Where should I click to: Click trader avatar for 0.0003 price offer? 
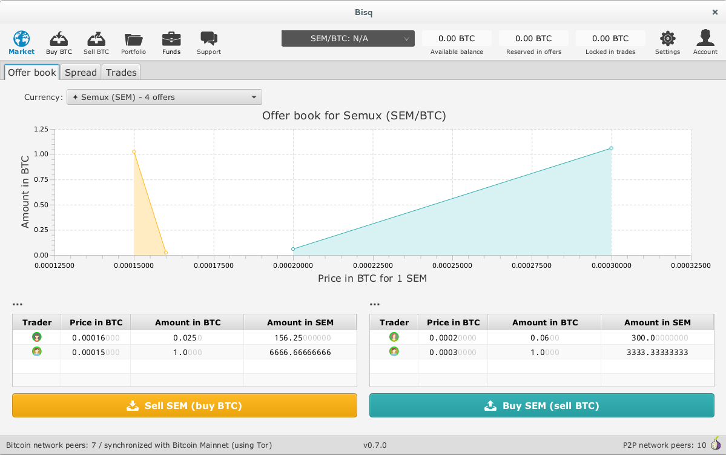(394, 351)
